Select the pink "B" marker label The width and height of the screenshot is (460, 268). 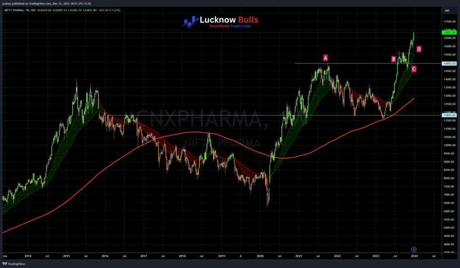click(394, 59)
